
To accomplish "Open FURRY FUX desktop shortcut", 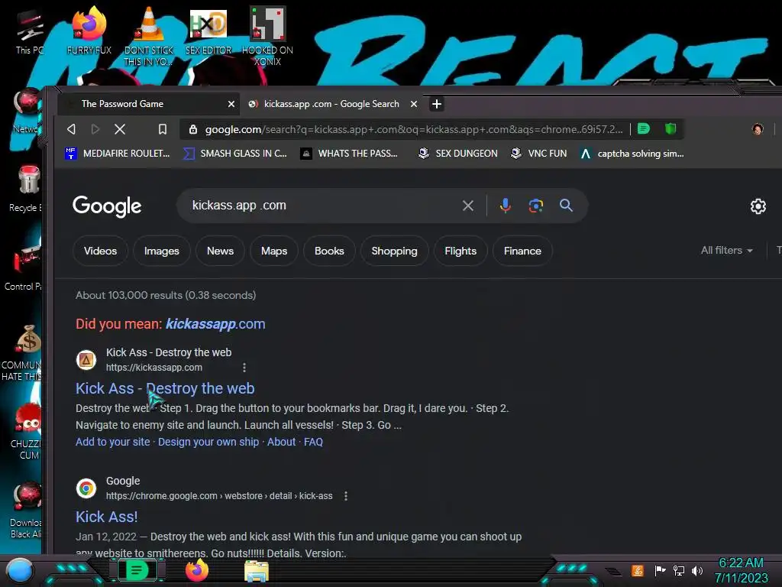I will [x=89, y=31].
